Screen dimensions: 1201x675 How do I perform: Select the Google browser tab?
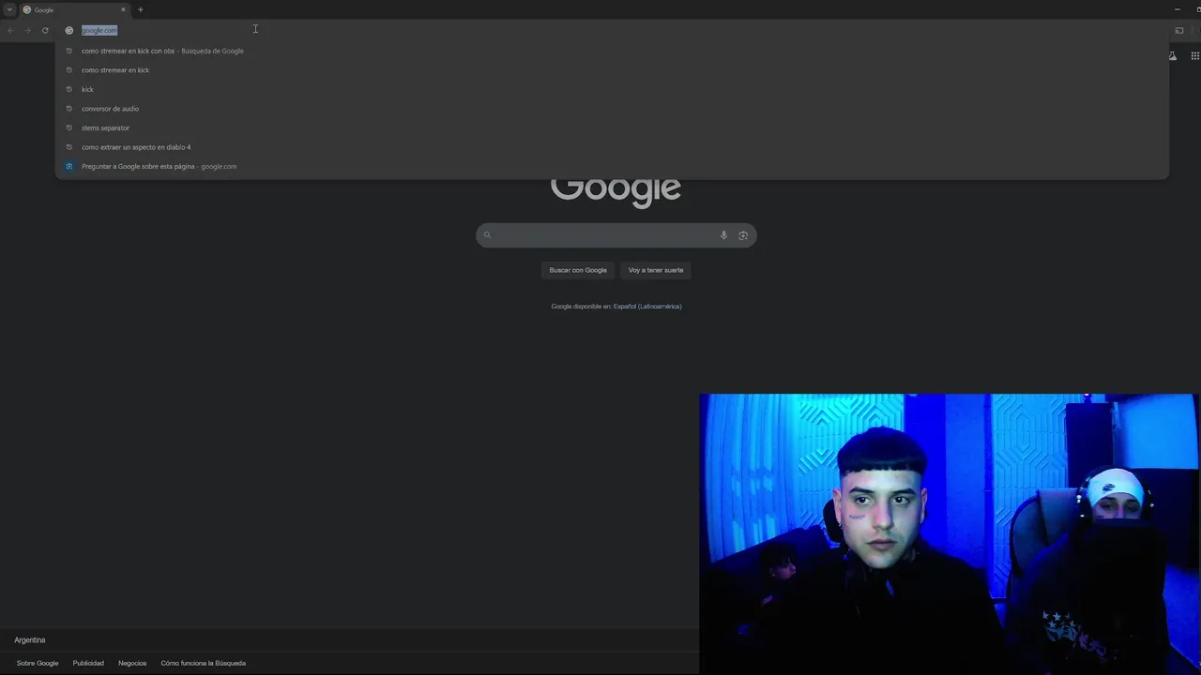(74, 9)
